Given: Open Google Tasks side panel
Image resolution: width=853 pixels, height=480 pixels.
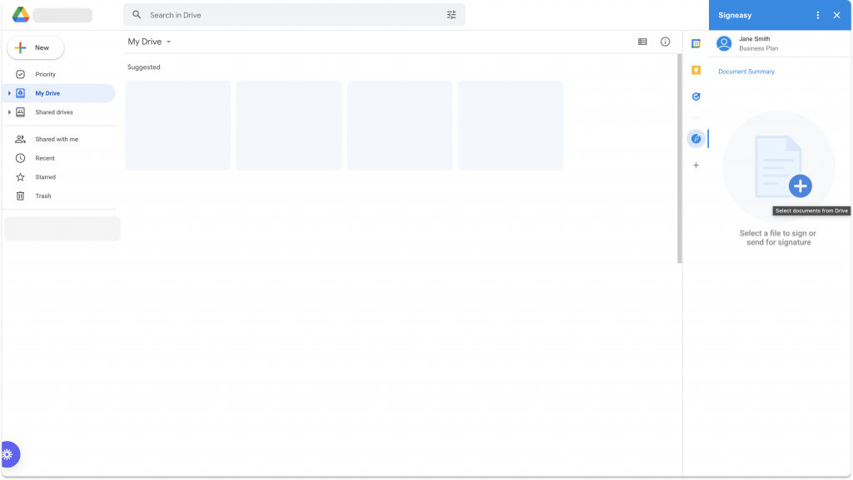Looking at the screenshot, I should [x=696, y=96].
